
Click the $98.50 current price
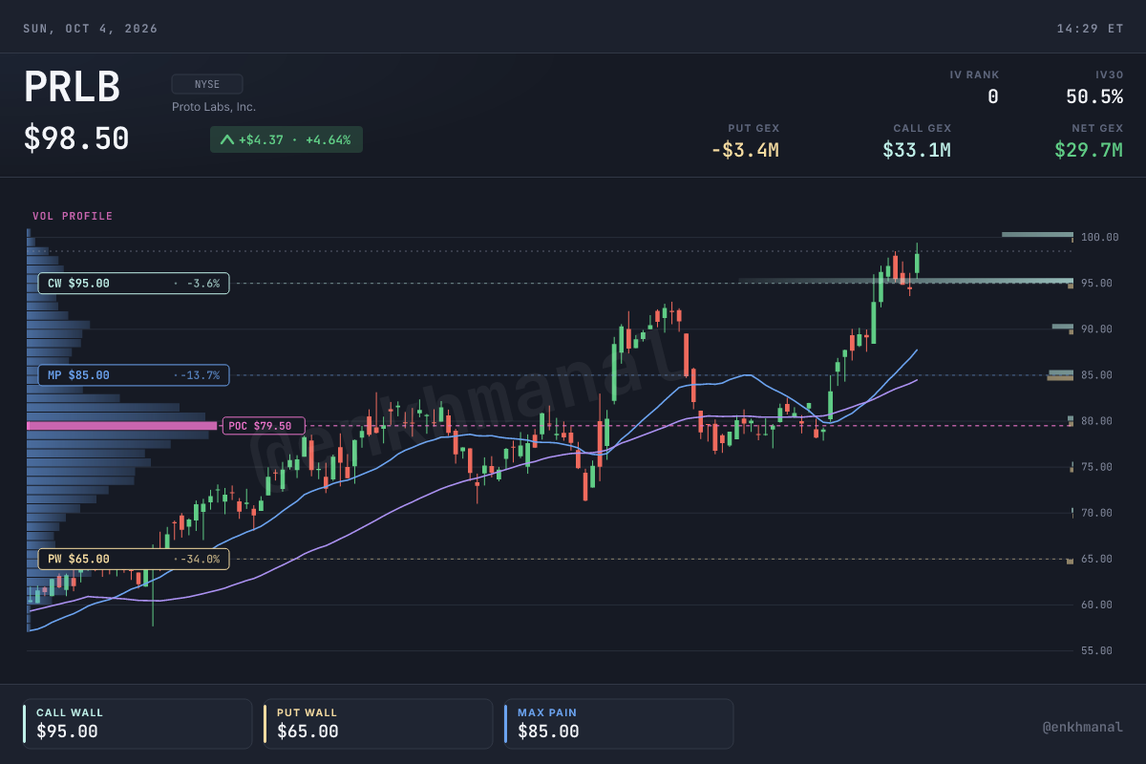(76, 138)
